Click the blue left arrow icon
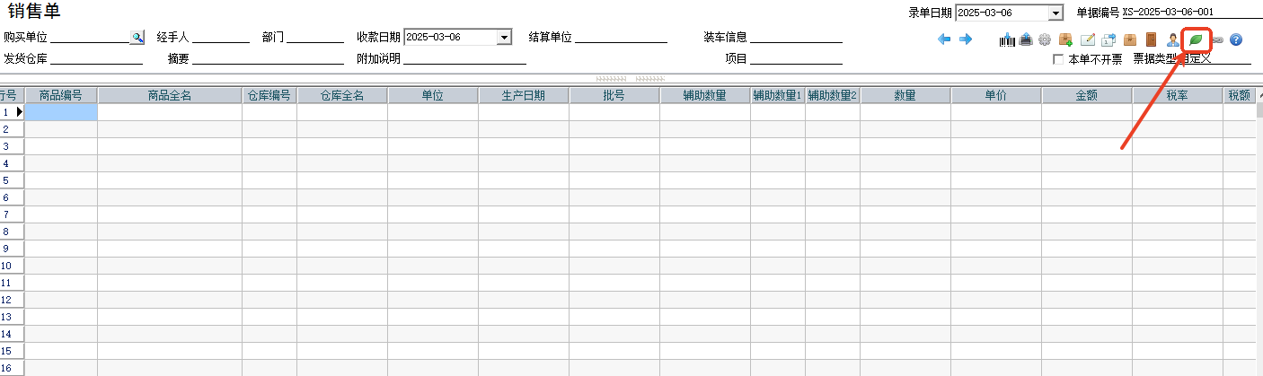This screenshot has width=1263, height=376. (x=944, y=39)
